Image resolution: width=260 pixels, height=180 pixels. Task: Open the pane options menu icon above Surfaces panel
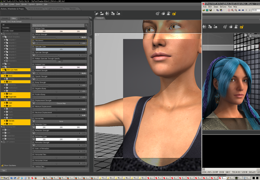coord(91,18)
